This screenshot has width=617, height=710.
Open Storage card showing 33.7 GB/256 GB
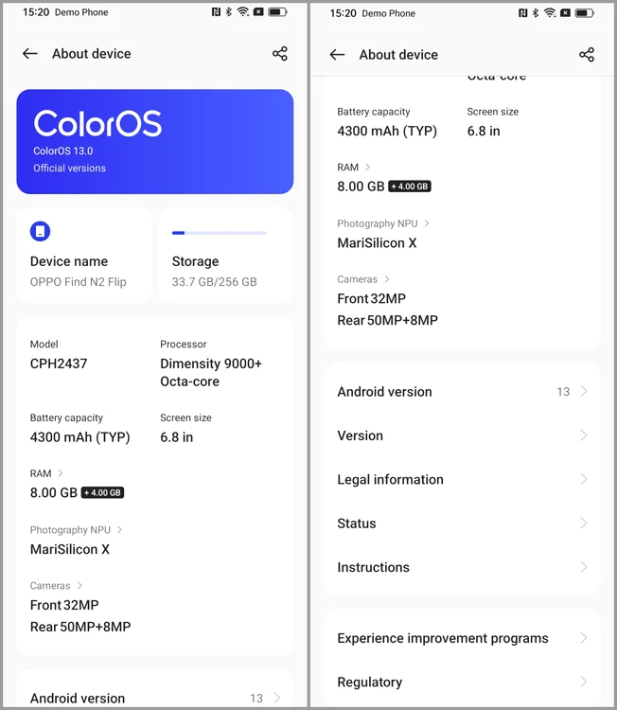[225, 255]
